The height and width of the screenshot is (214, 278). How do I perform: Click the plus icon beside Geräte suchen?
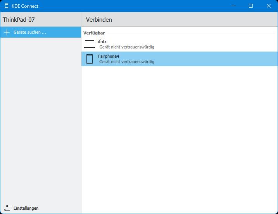[x=7, y=32]
